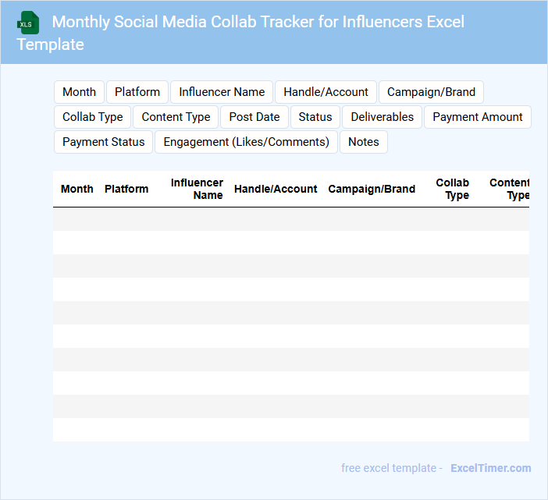Select the Month tag
The image size is (548, 500).
pyautogui.click(x=79, y=92)
